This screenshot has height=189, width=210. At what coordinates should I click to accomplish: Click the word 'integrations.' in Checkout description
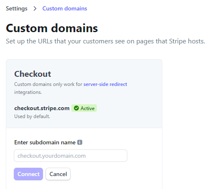28,92
